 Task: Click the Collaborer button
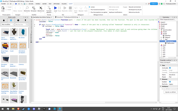(x=153, y=4)
